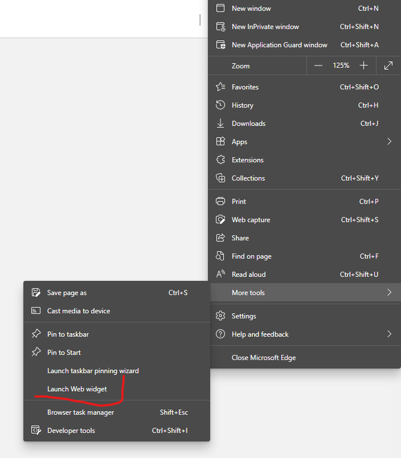Click the Extensions label
The height and width of the screenshot is (458, 401).
248,160
